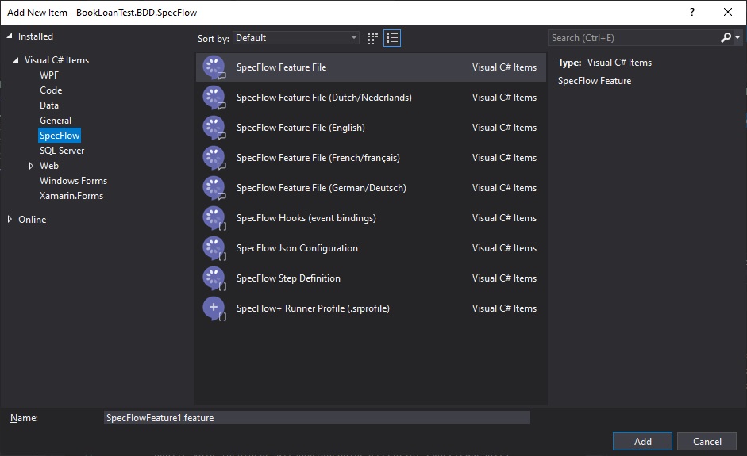The width and height of the screenshot is (747, 456).
Task: Collapse the Visual C# Items node
Action: 16,60
